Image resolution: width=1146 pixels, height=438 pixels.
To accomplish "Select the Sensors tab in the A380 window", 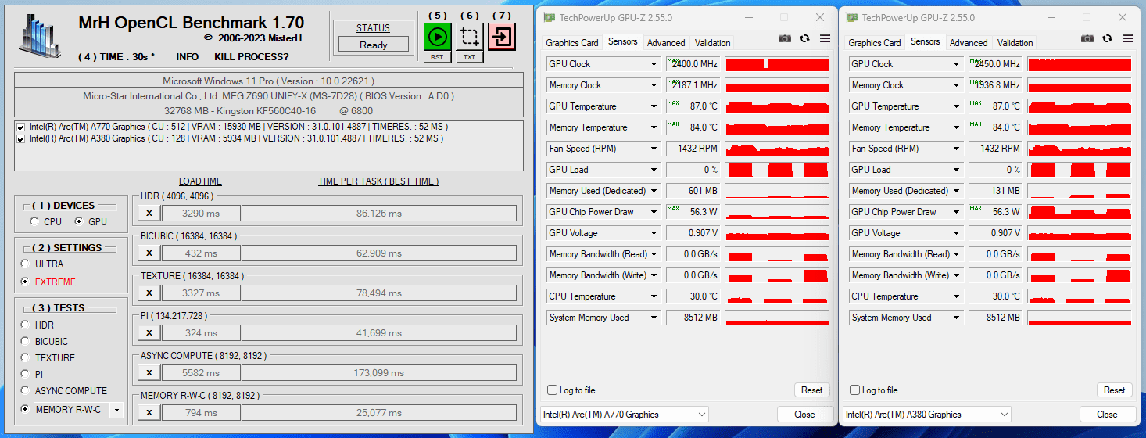I will (926, 42).
